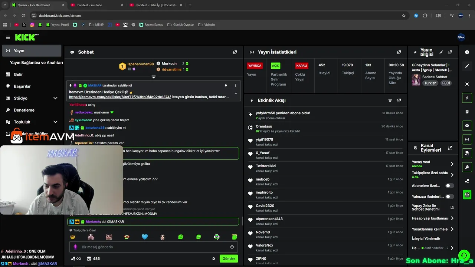The width and height of the screenshot is (475, 267).
Task: Open a new browser tab
Action: (190, 5)
